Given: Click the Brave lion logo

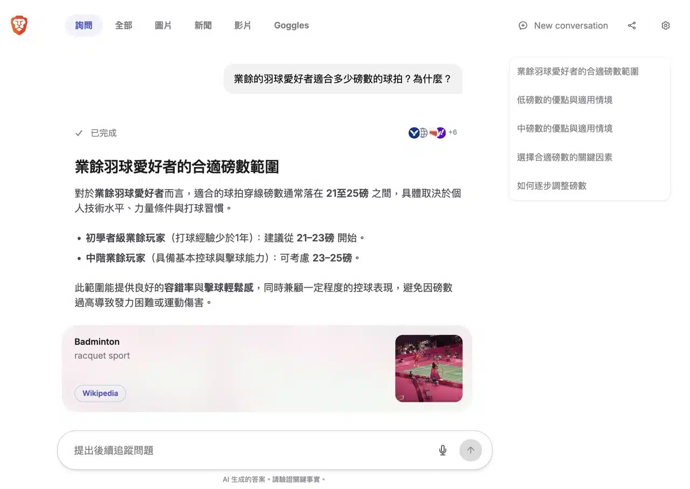Looking at the screenshot, I should pyautogui.click(x=19, y=25).
